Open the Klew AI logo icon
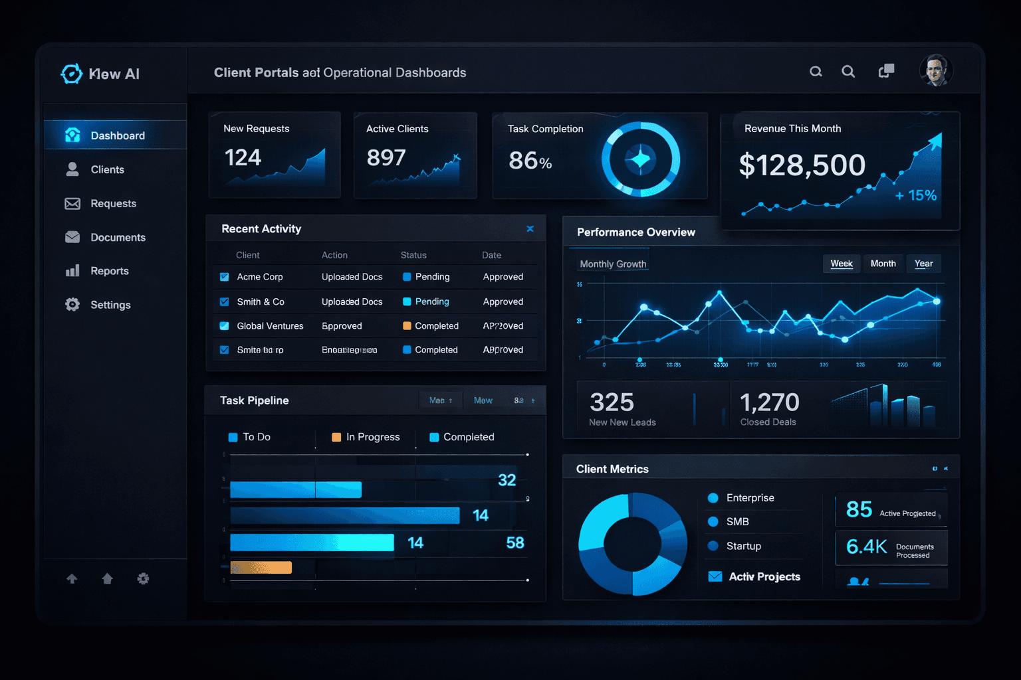 (x=71, y=74)
